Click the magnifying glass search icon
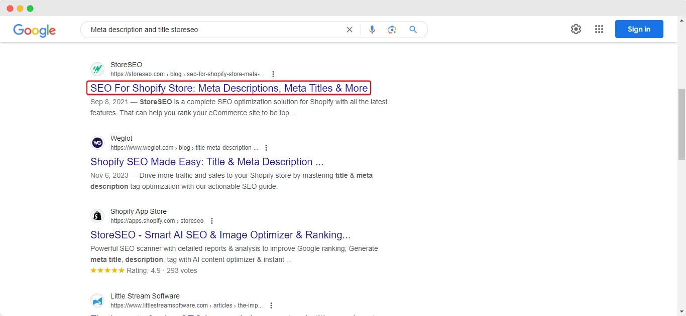The image size is (686, 316). 413,30
